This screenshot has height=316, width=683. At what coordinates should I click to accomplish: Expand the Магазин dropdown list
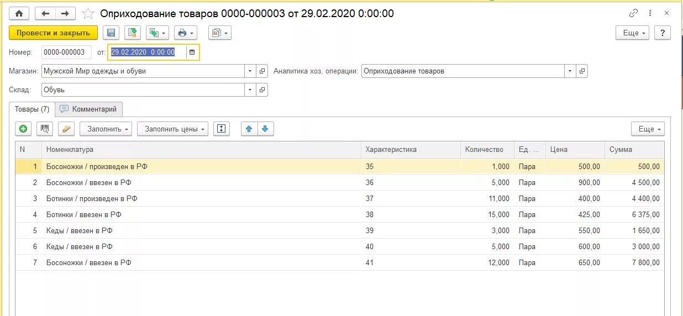(x=250, y=71)
